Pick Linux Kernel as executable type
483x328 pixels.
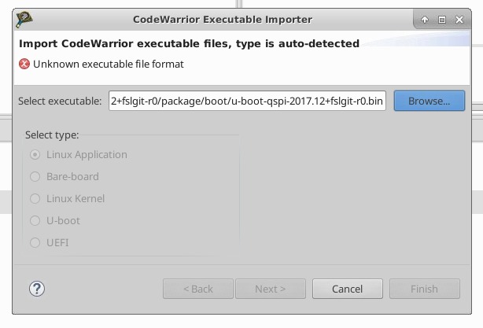(x=35, y=199)
